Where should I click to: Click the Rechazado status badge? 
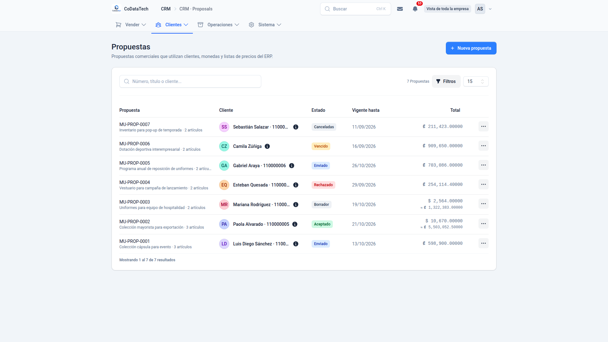click(x=323, y=185)
